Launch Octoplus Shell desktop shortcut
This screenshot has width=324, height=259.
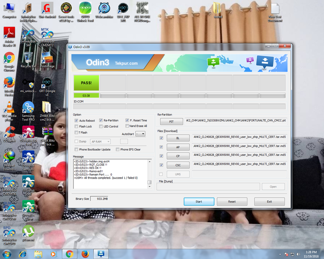pyautogui.click(x=28, y=186)
